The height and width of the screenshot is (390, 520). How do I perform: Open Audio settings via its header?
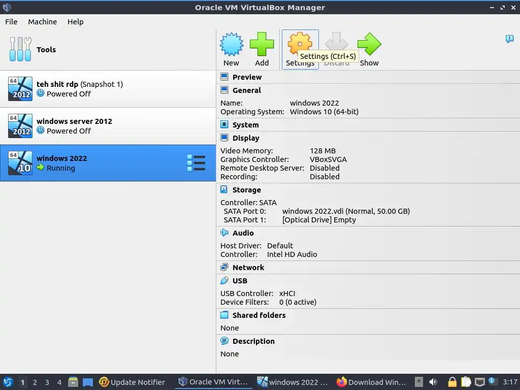(x=243, y=233)
